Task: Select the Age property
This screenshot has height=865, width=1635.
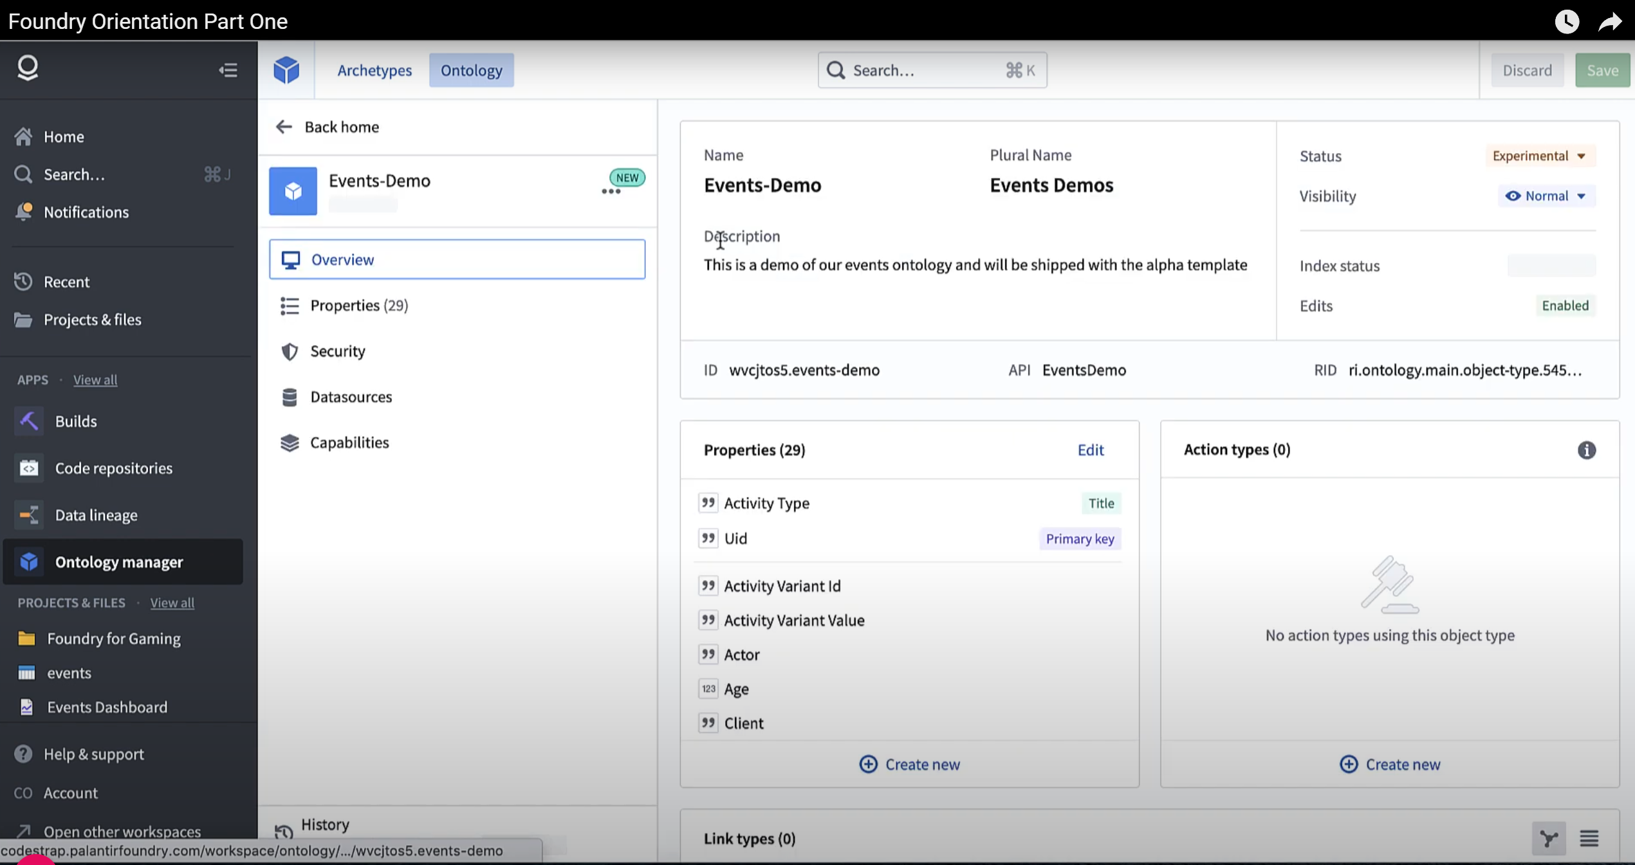Action: 909,689
